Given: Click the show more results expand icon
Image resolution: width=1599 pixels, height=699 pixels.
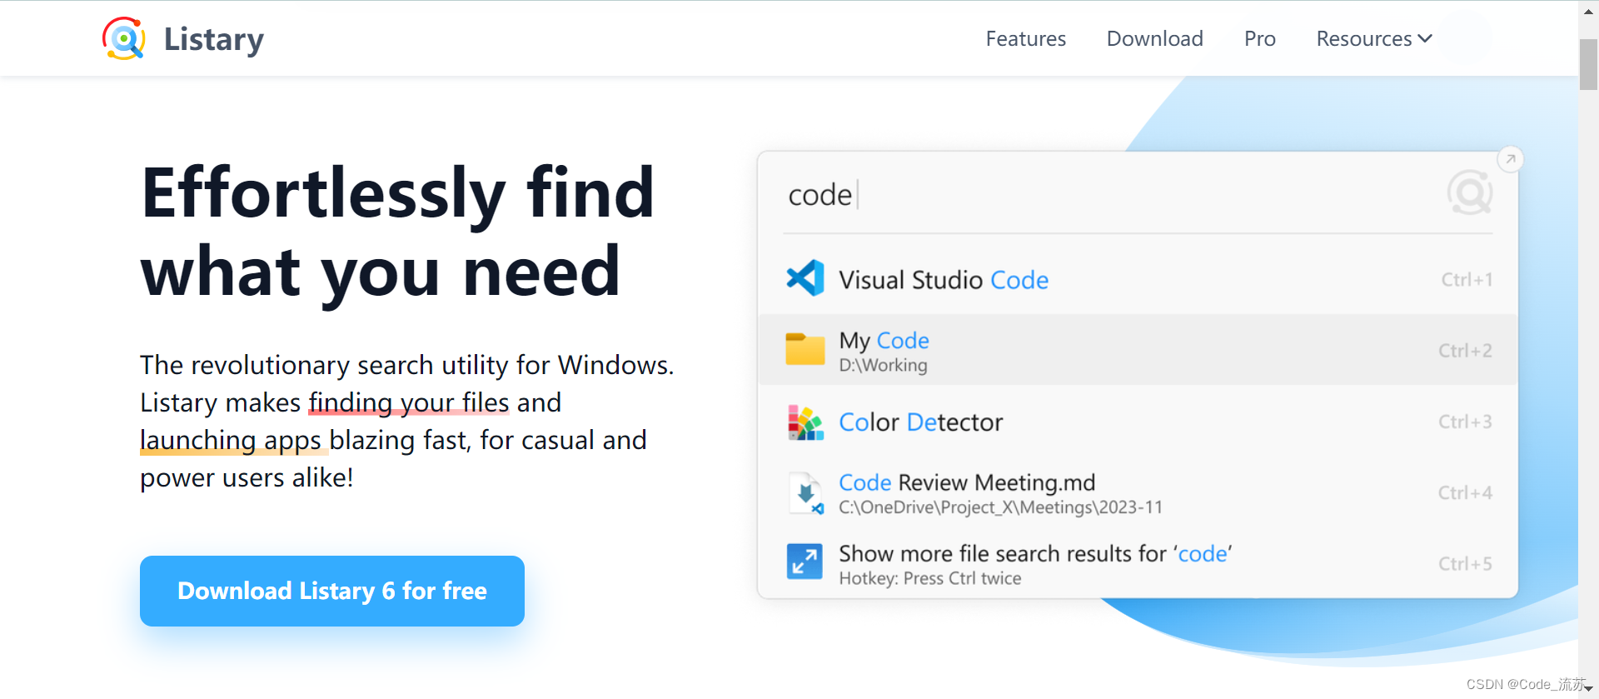Looking at the screenshot, I should click(804, 562).
